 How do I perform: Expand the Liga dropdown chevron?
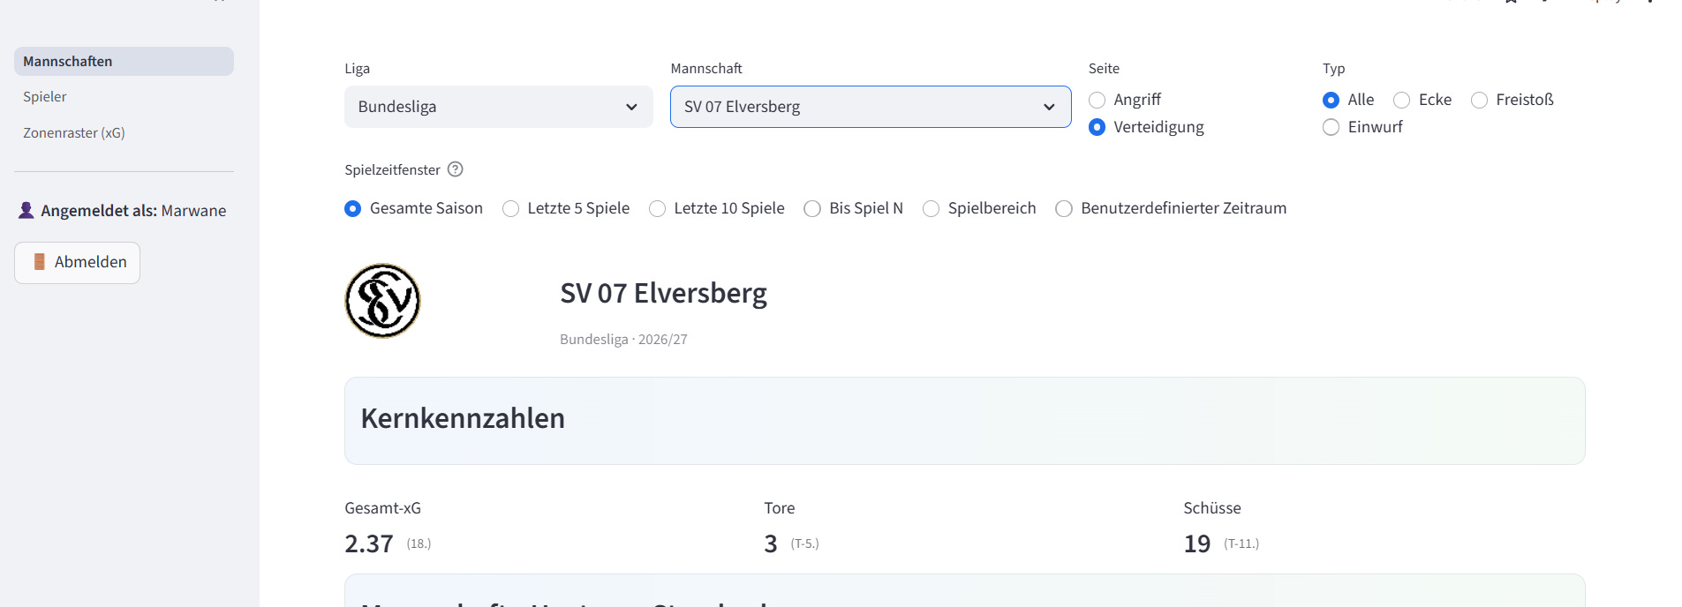pyautogui.click(x=631, y=107)
